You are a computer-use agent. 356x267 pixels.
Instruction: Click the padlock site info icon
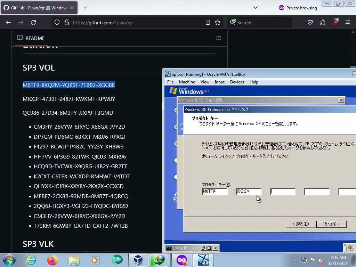[x=66, y=22]
